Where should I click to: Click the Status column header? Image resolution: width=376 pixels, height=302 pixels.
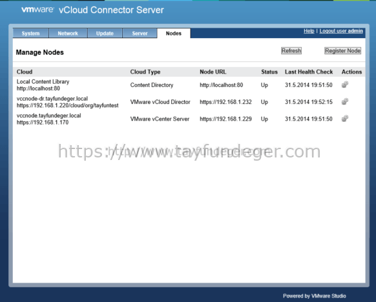269,72
